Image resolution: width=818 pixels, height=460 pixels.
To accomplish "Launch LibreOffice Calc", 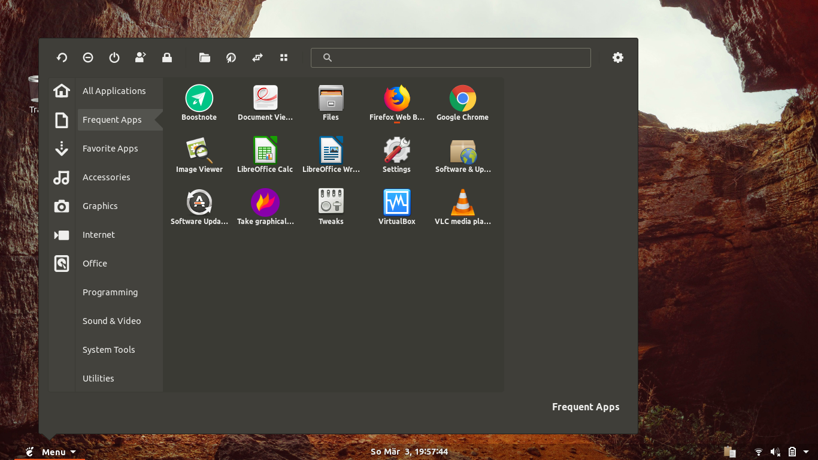I will point(265,156).
